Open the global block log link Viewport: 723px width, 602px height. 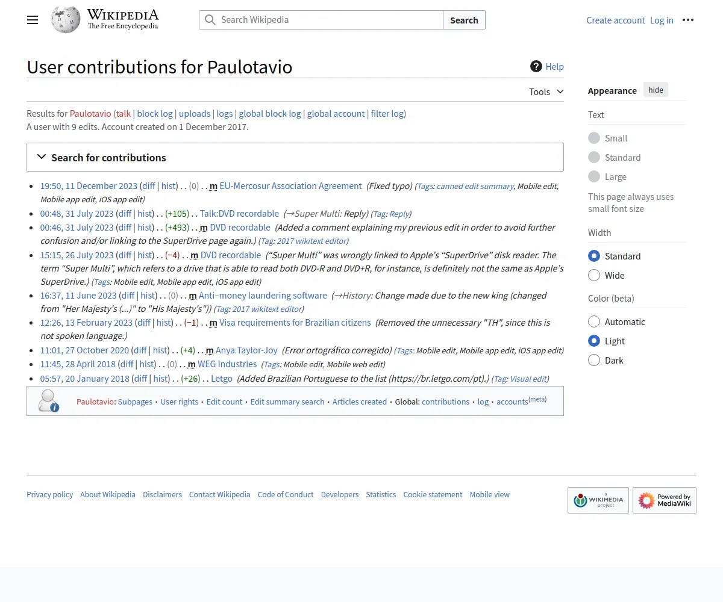pyautogui.click(x=270, y=113)
